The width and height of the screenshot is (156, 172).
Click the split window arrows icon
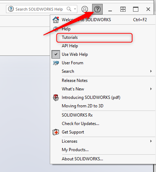click(123, 9)
